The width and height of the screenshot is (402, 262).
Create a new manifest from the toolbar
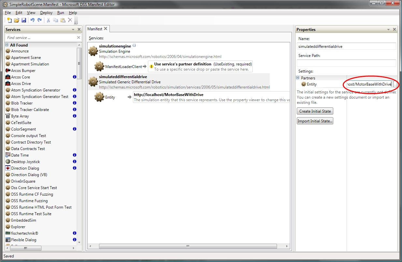9,20
